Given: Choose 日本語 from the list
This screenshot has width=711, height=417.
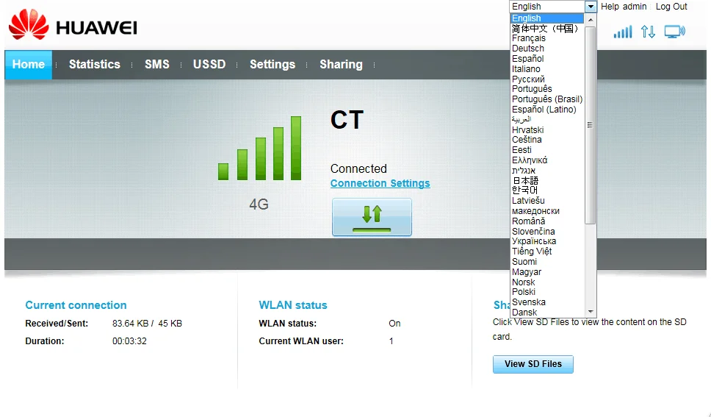Looking at the screenshot, I should coord(547,180).
